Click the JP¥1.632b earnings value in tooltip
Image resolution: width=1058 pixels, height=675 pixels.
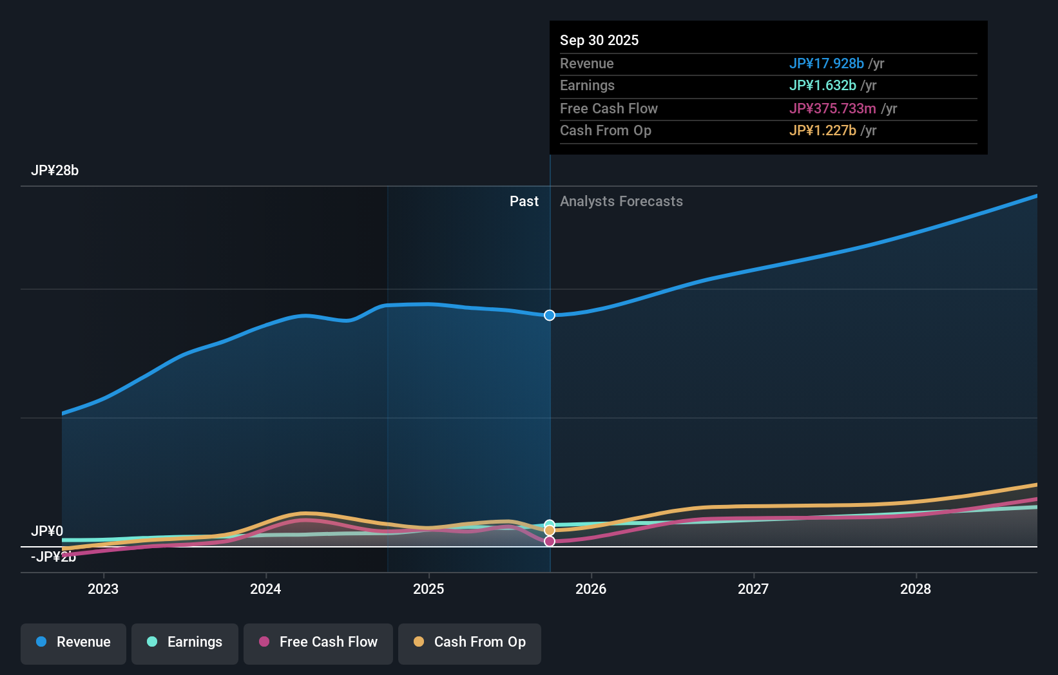pos(823,85)
